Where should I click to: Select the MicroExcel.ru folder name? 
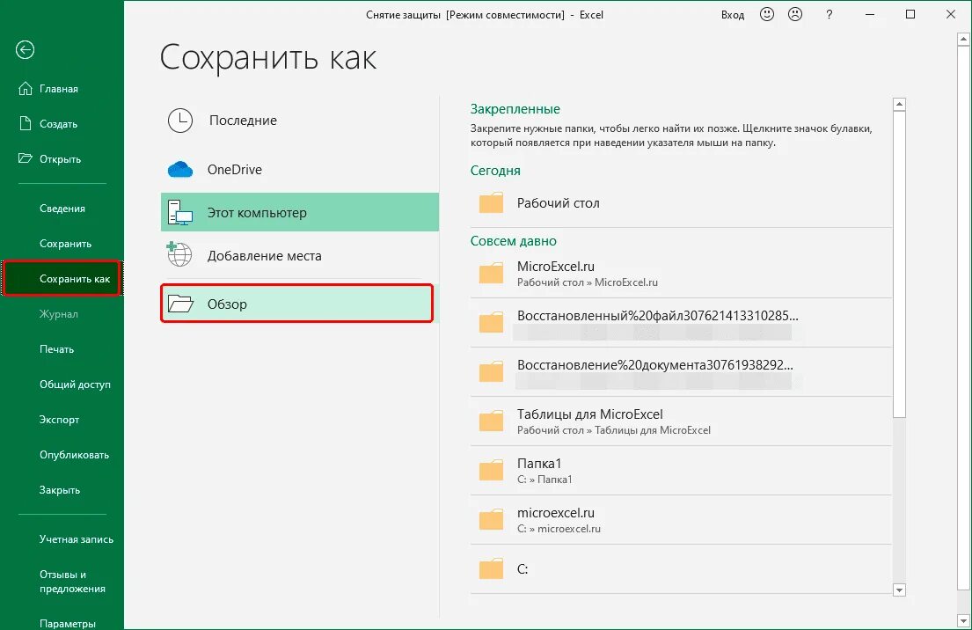555,267
